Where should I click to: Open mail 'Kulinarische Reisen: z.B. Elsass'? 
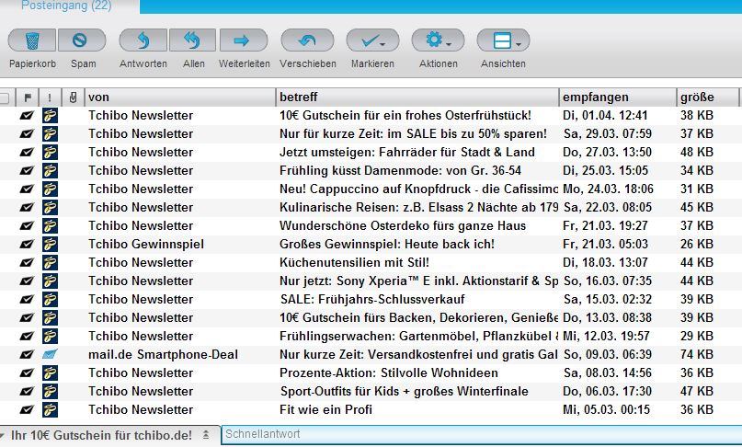coord(418,207)
